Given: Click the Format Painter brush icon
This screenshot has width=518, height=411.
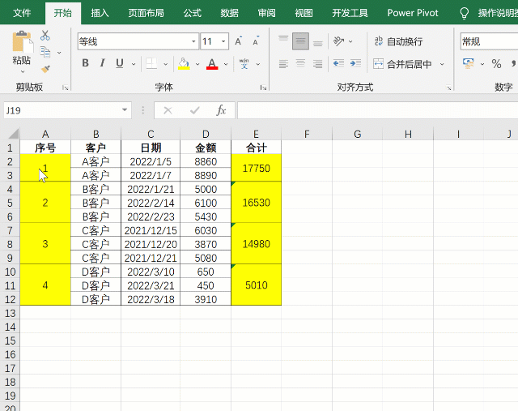Looking at the screenshot, I should pyautogui.click(x=45, y=69).
